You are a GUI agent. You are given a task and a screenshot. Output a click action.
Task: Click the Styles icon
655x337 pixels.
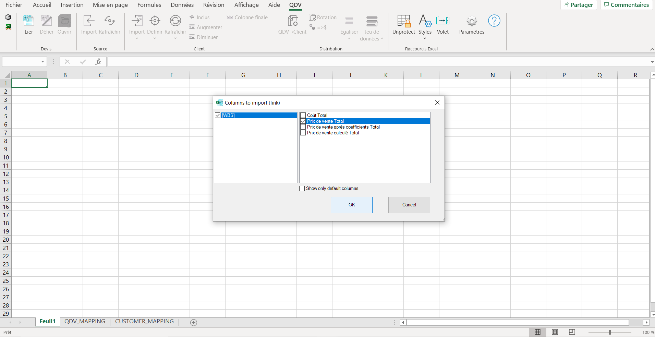click(425, 21)
